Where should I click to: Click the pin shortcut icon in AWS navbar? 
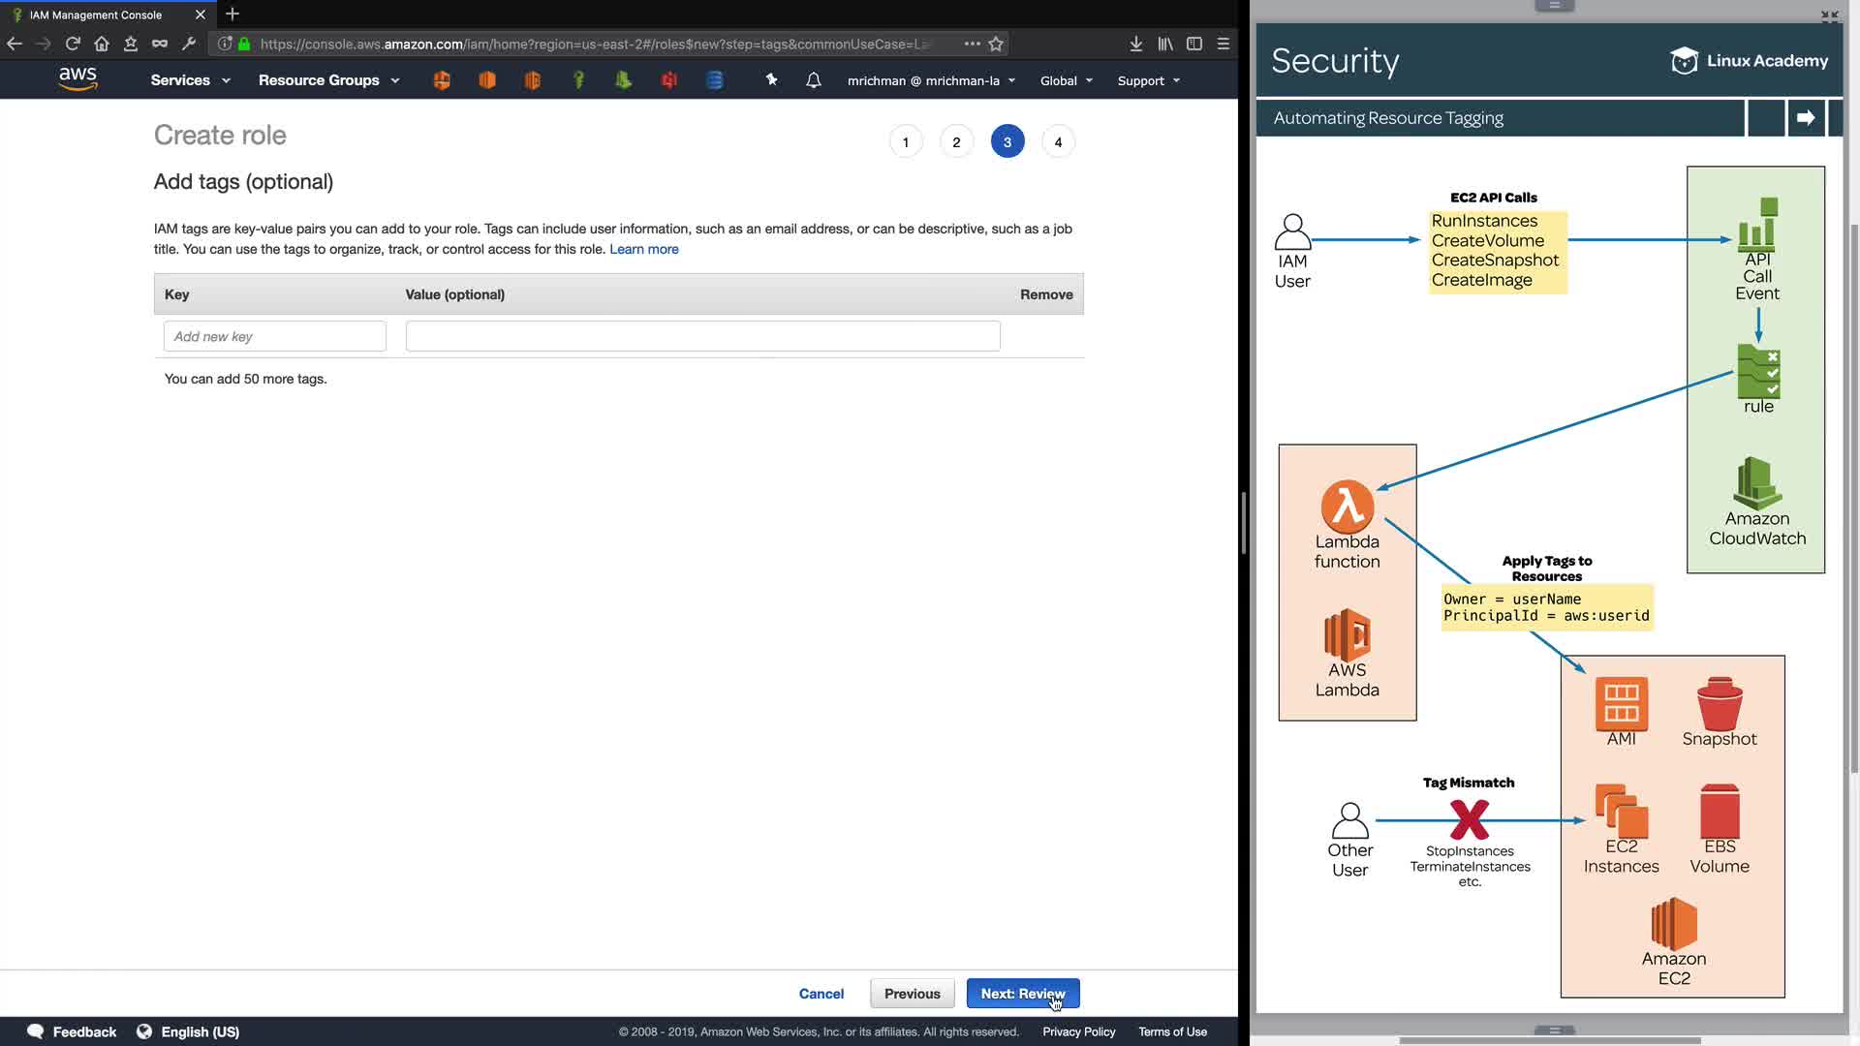coord(771,80)
